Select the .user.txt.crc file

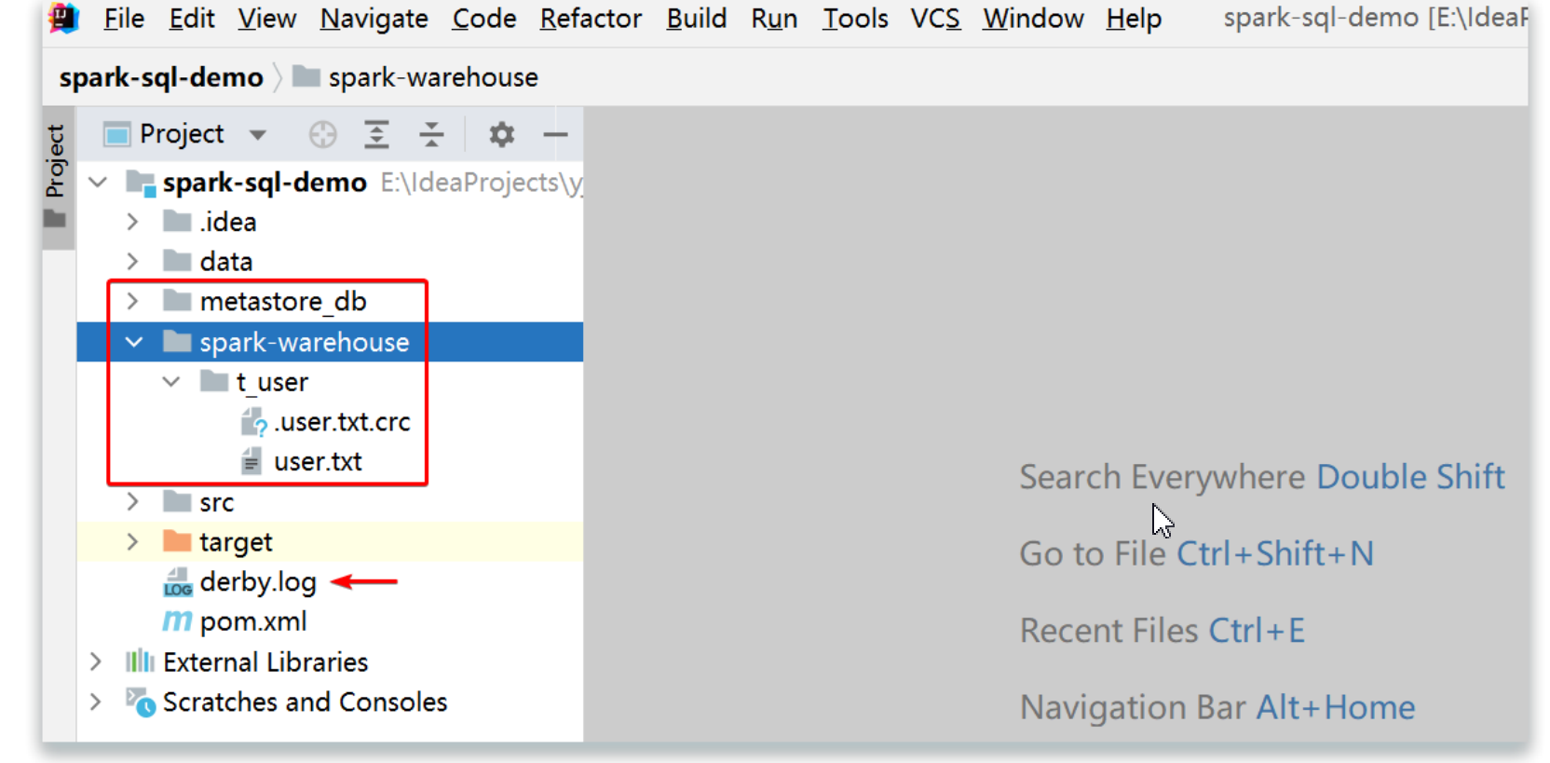pyautogui.click(x=342, y=422)
